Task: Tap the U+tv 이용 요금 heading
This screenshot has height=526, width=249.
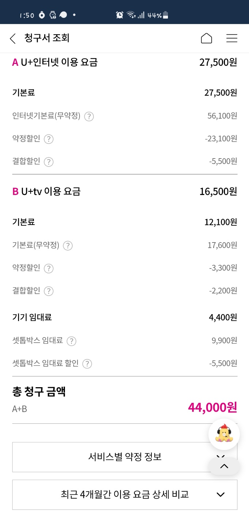Action: point(51,191)
